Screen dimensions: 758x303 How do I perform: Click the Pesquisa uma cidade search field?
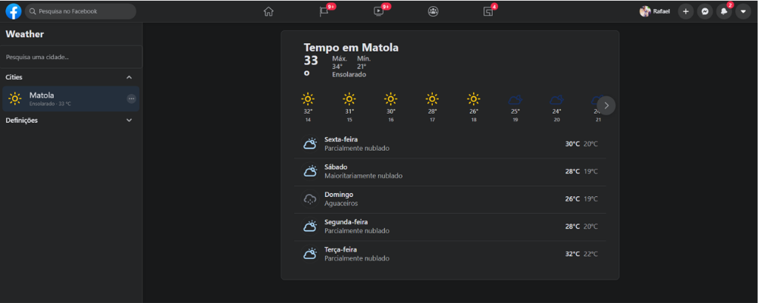coord(71,57)
